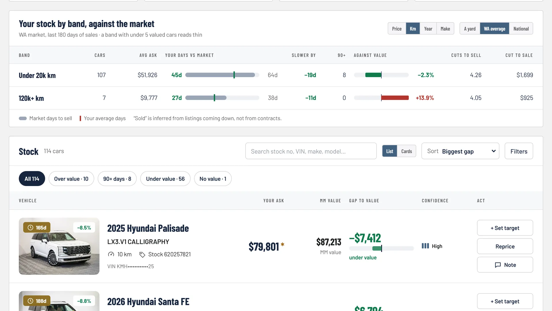Screen dimensions: 552x311
Task: Click the -8.8% badge on the Santa FE photo
Action: (x=84, y=301)
